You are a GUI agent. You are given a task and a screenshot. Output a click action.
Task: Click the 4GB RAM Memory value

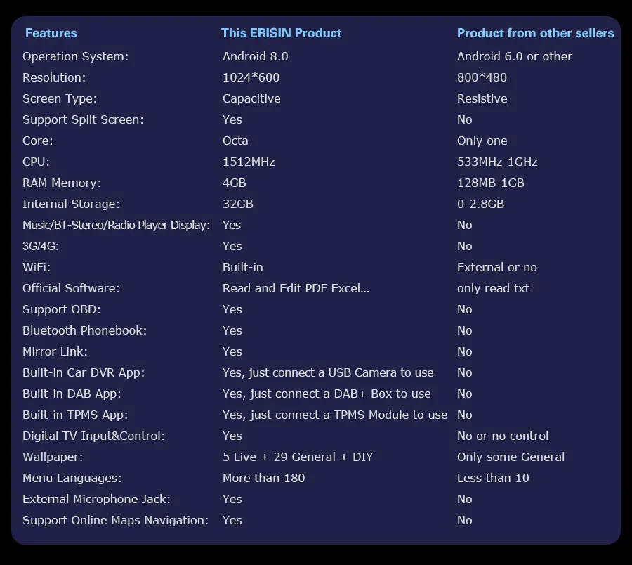click(x=234, y=183)
